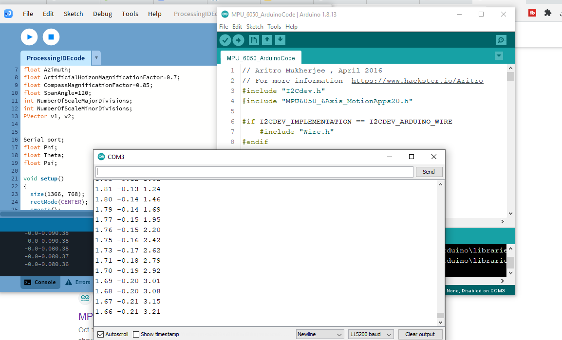This screenshot has height=340, width=562.
Task: Open Arduino Edit menu
Action: [237, 27]
